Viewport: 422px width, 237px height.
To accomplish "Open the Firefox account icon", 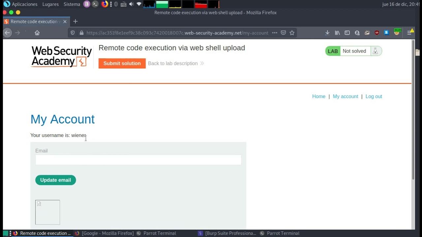I will pyautogui.click(x=357, y=33).
